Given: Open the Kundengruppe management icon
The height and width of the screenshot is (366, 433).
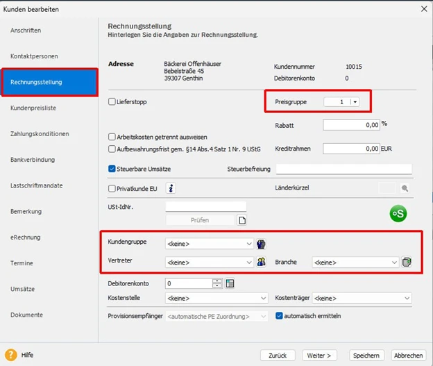Looking at the screenshot, I should (x=261, y=244).
